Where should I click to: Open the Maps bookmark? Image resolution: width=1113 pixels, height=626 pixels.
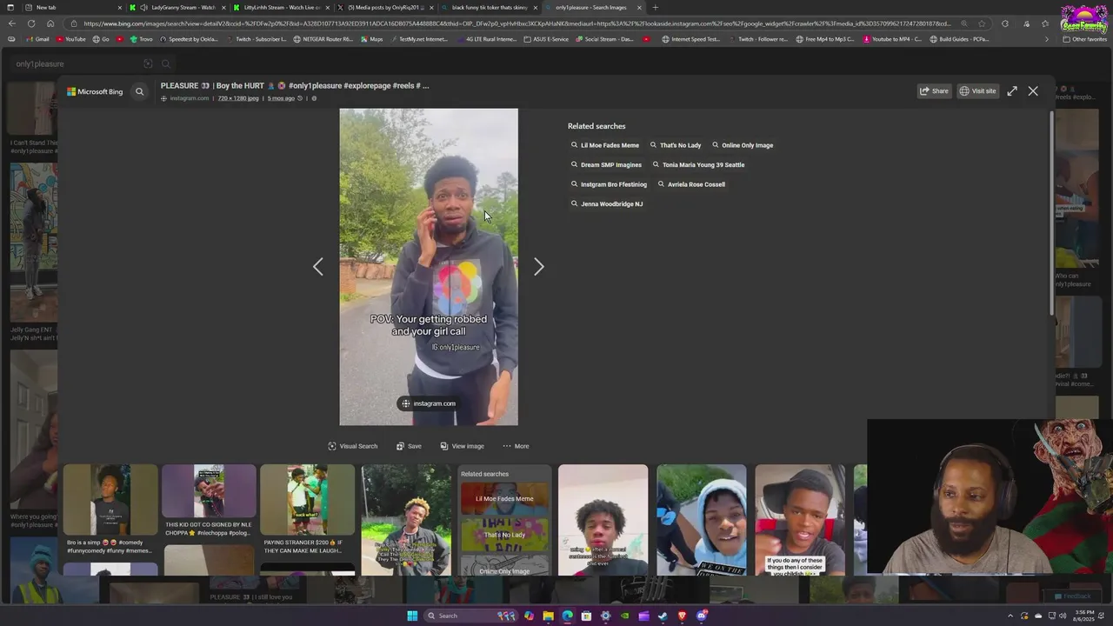371,39
